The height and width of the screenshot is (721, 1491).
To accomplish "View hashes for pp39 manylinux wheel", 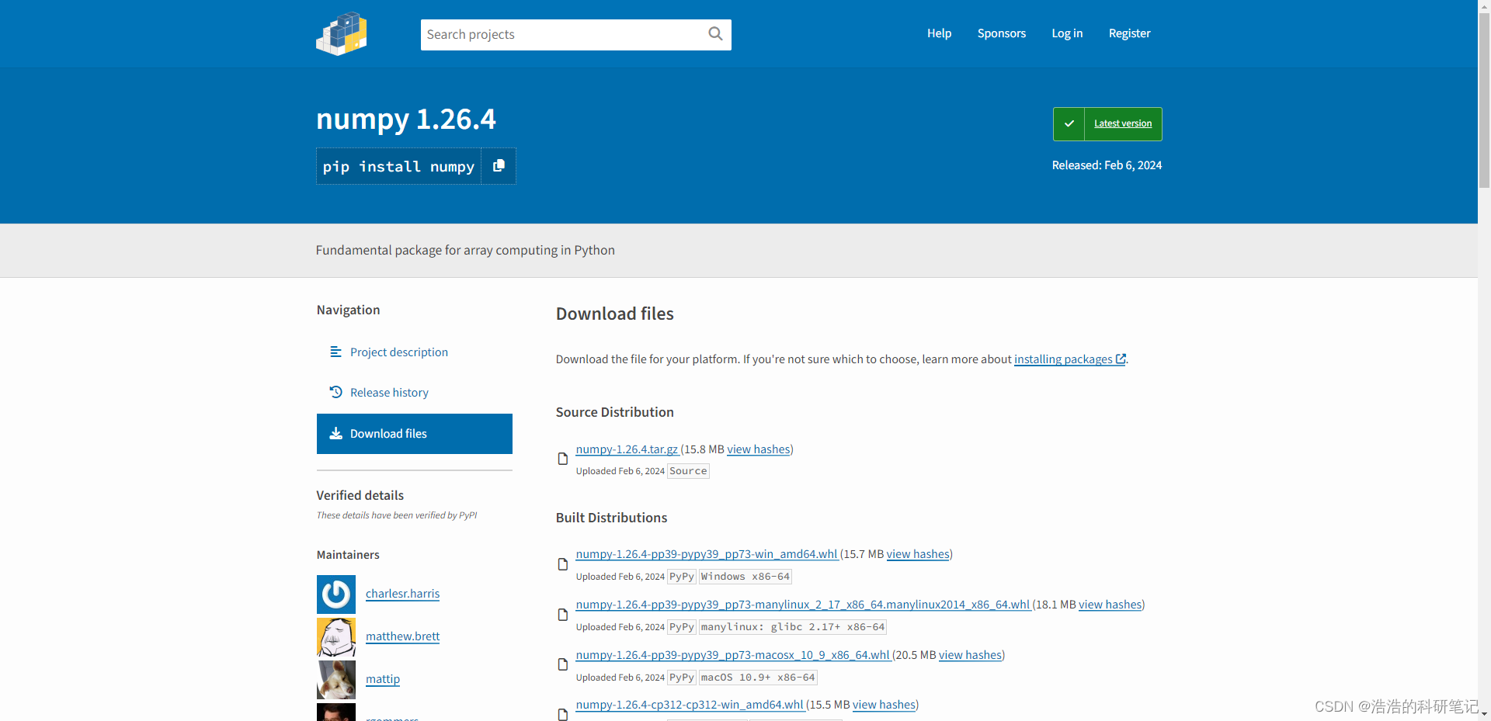I will pos(1110,604).
